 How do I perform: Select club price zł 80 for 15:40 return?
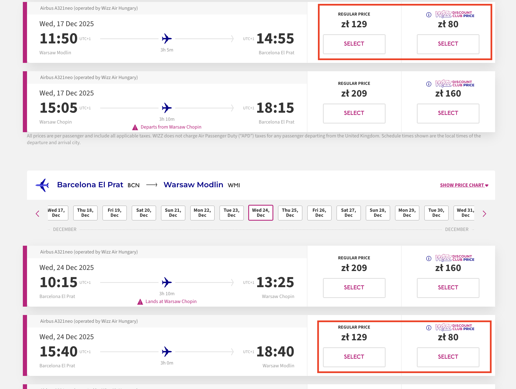click(448, 357)
